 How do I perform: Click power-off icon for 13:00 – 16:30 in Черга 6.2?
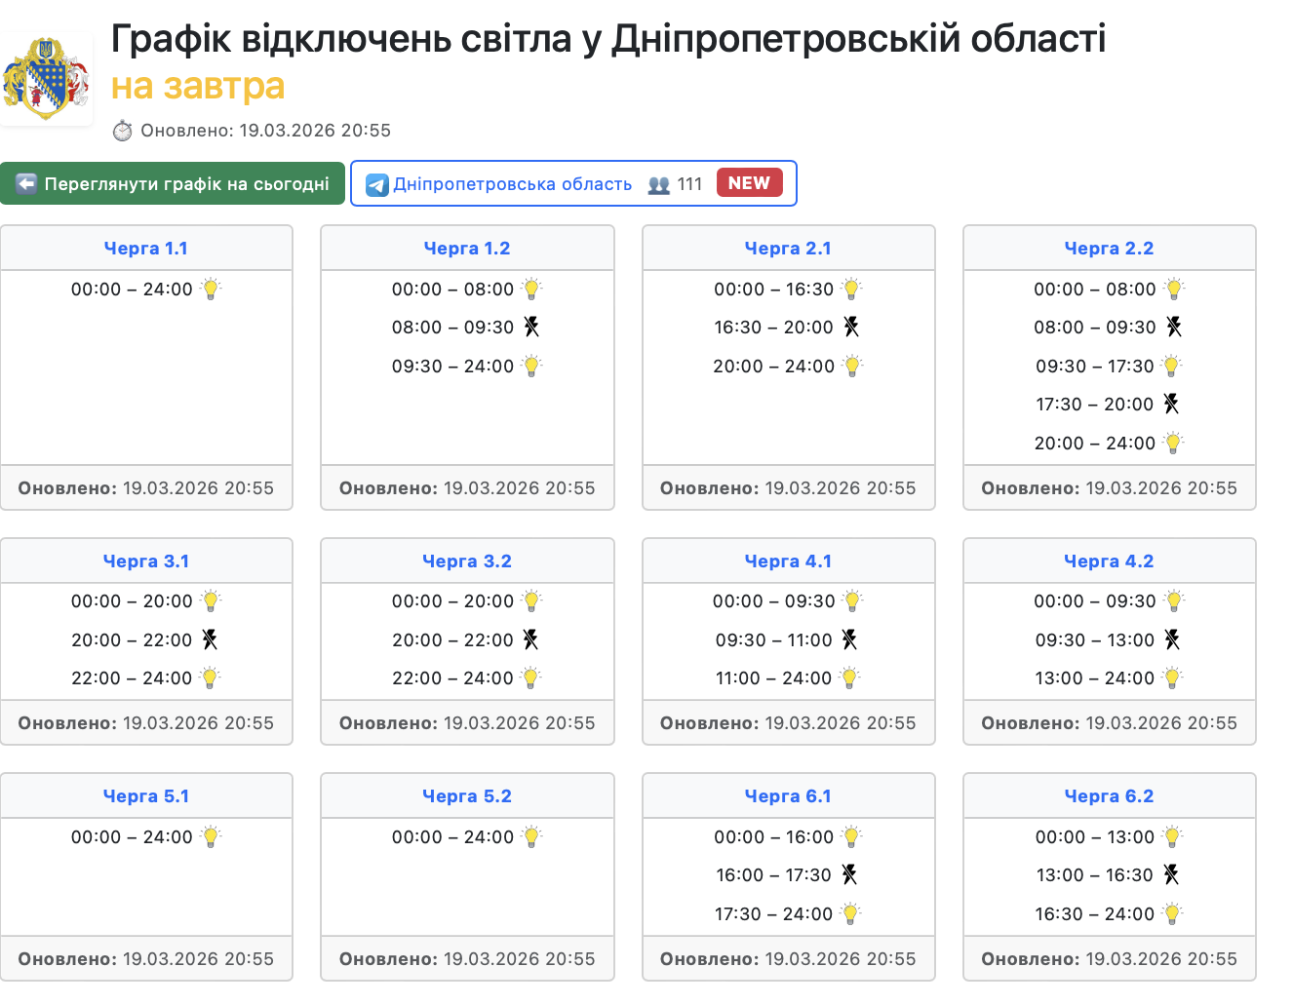point(1171,874)
